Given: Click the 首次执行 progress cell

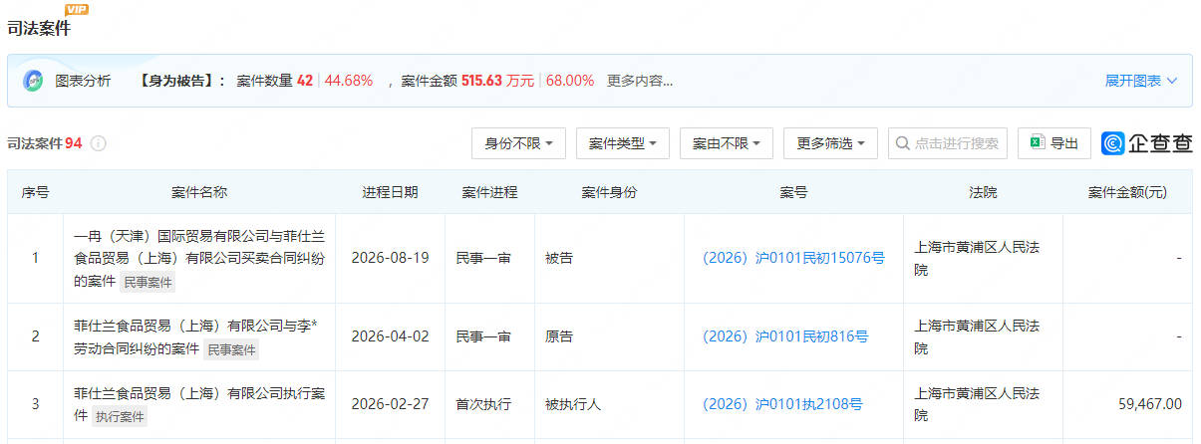Looking at the screenshot, I should coord(483,404).
